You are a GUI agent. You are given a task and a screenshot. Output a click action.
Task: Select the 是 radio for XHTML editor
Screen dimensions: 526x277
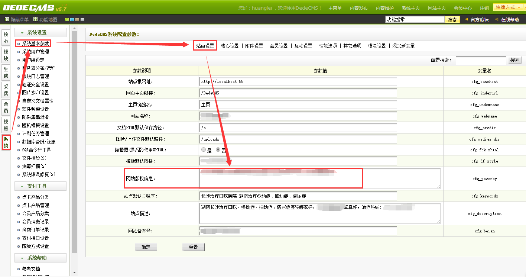coord(203,149)
